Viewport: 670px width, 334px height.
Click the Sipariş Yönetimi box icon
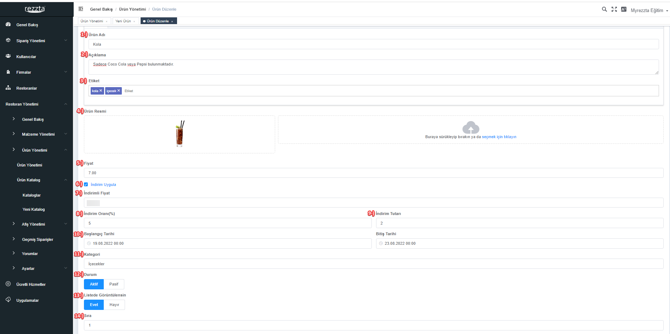click(x=8, y=40)
